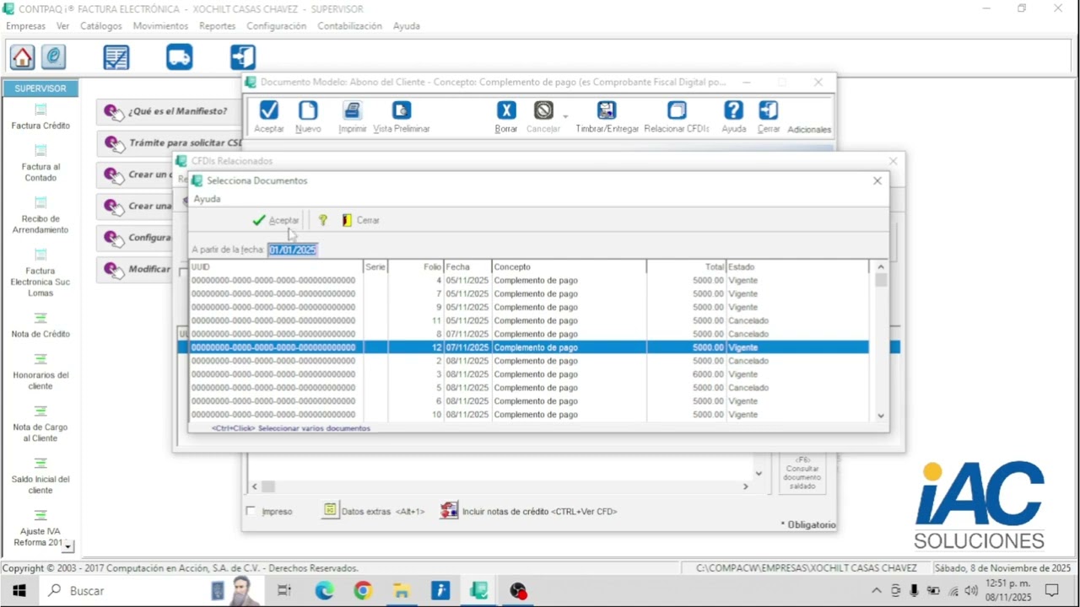
Task: Open File Explorer from taskbar
Action: click(x=401, y=591)
